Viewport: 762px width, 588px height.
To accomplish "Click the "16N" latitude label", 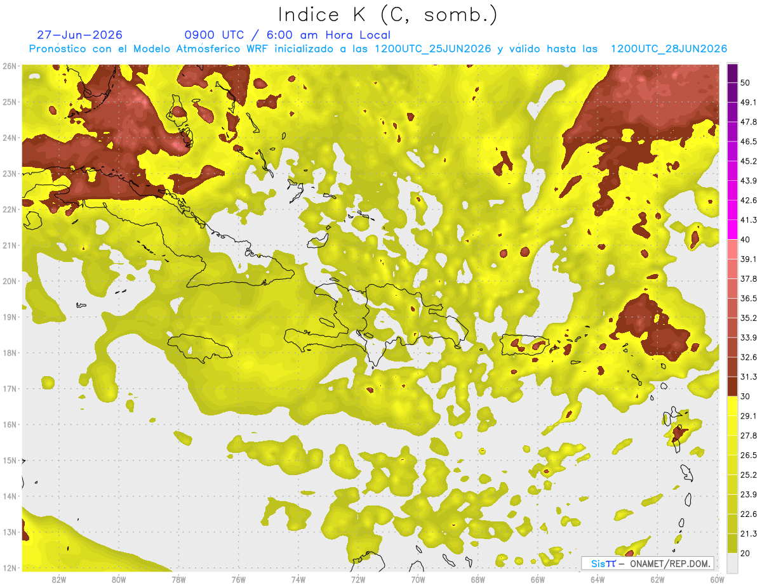I will click(10, 424).
